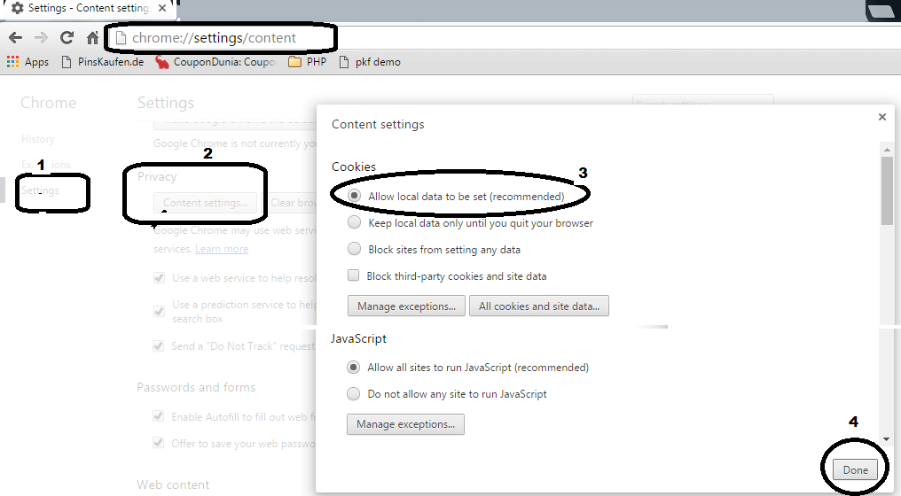Viewport: 901px width, 496px height.
Task: Open History in the Chrome sidebar
Action: (x=38, y=139)
